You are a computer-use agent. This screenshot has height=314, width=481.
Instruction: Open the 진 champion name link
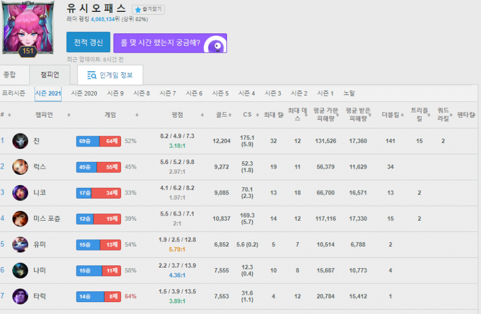click(37, 141)
